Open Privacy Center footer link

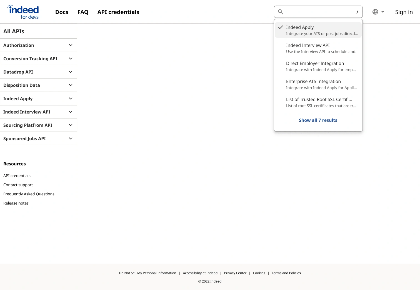pos(235,273)
